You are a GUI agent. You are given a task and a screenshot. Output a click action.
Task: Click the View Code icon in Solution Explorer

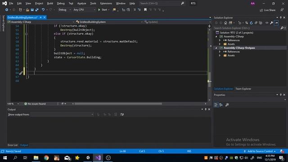(x=267, y=23)
